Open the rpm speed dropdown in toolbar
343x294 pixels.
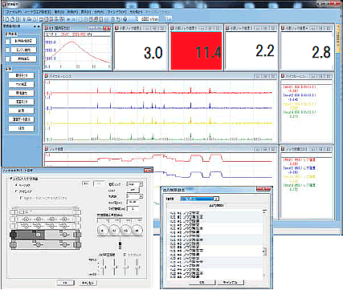tap(148, 19)
